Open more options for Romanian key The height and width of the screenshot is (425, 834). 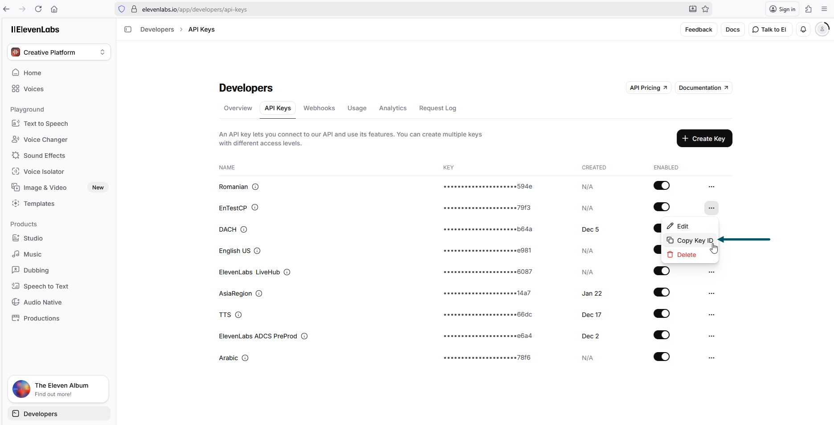tap(711, 187)
